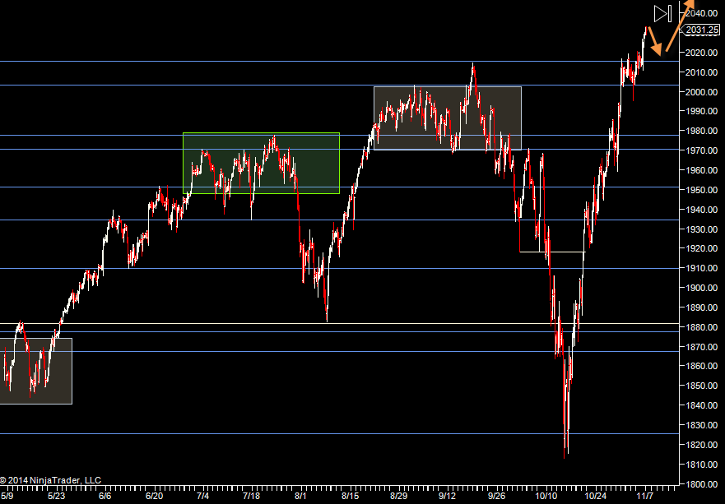Click the 1850.00 price axis label
This screenshot has height=504, width=725.
(x=702, y=386)
